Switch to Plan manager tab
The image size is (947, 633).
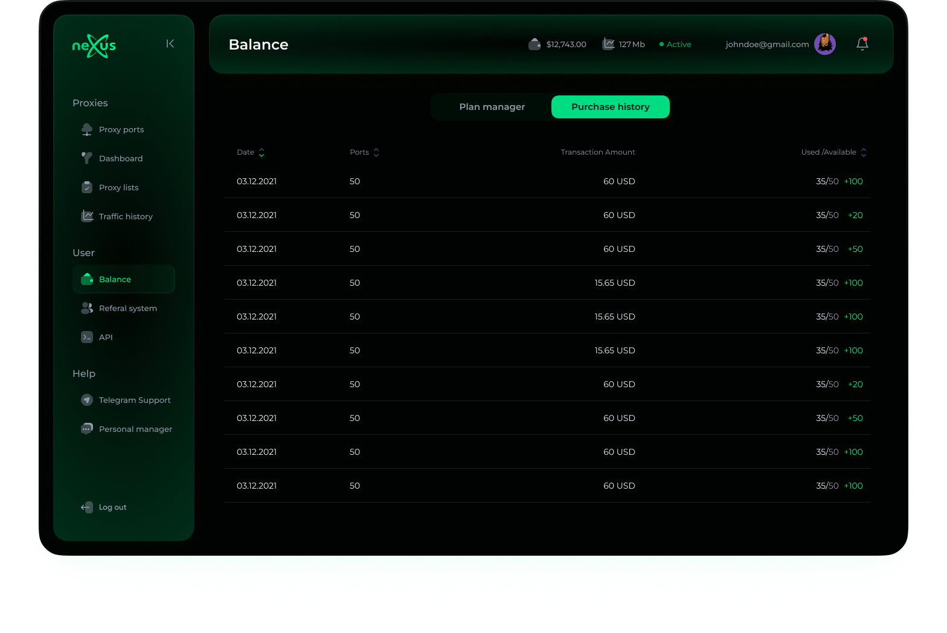click(492, 107)
